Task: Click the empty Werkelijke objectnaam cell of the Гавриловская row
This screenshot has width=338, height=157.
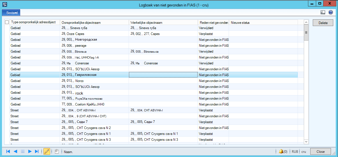Action: (163, 75)
